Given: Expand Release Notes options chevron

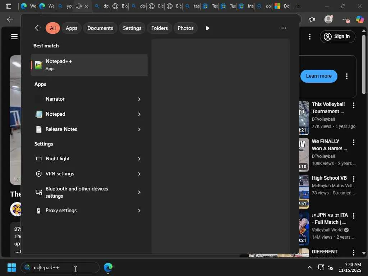Looking at the screenshot, I should 139,129.
